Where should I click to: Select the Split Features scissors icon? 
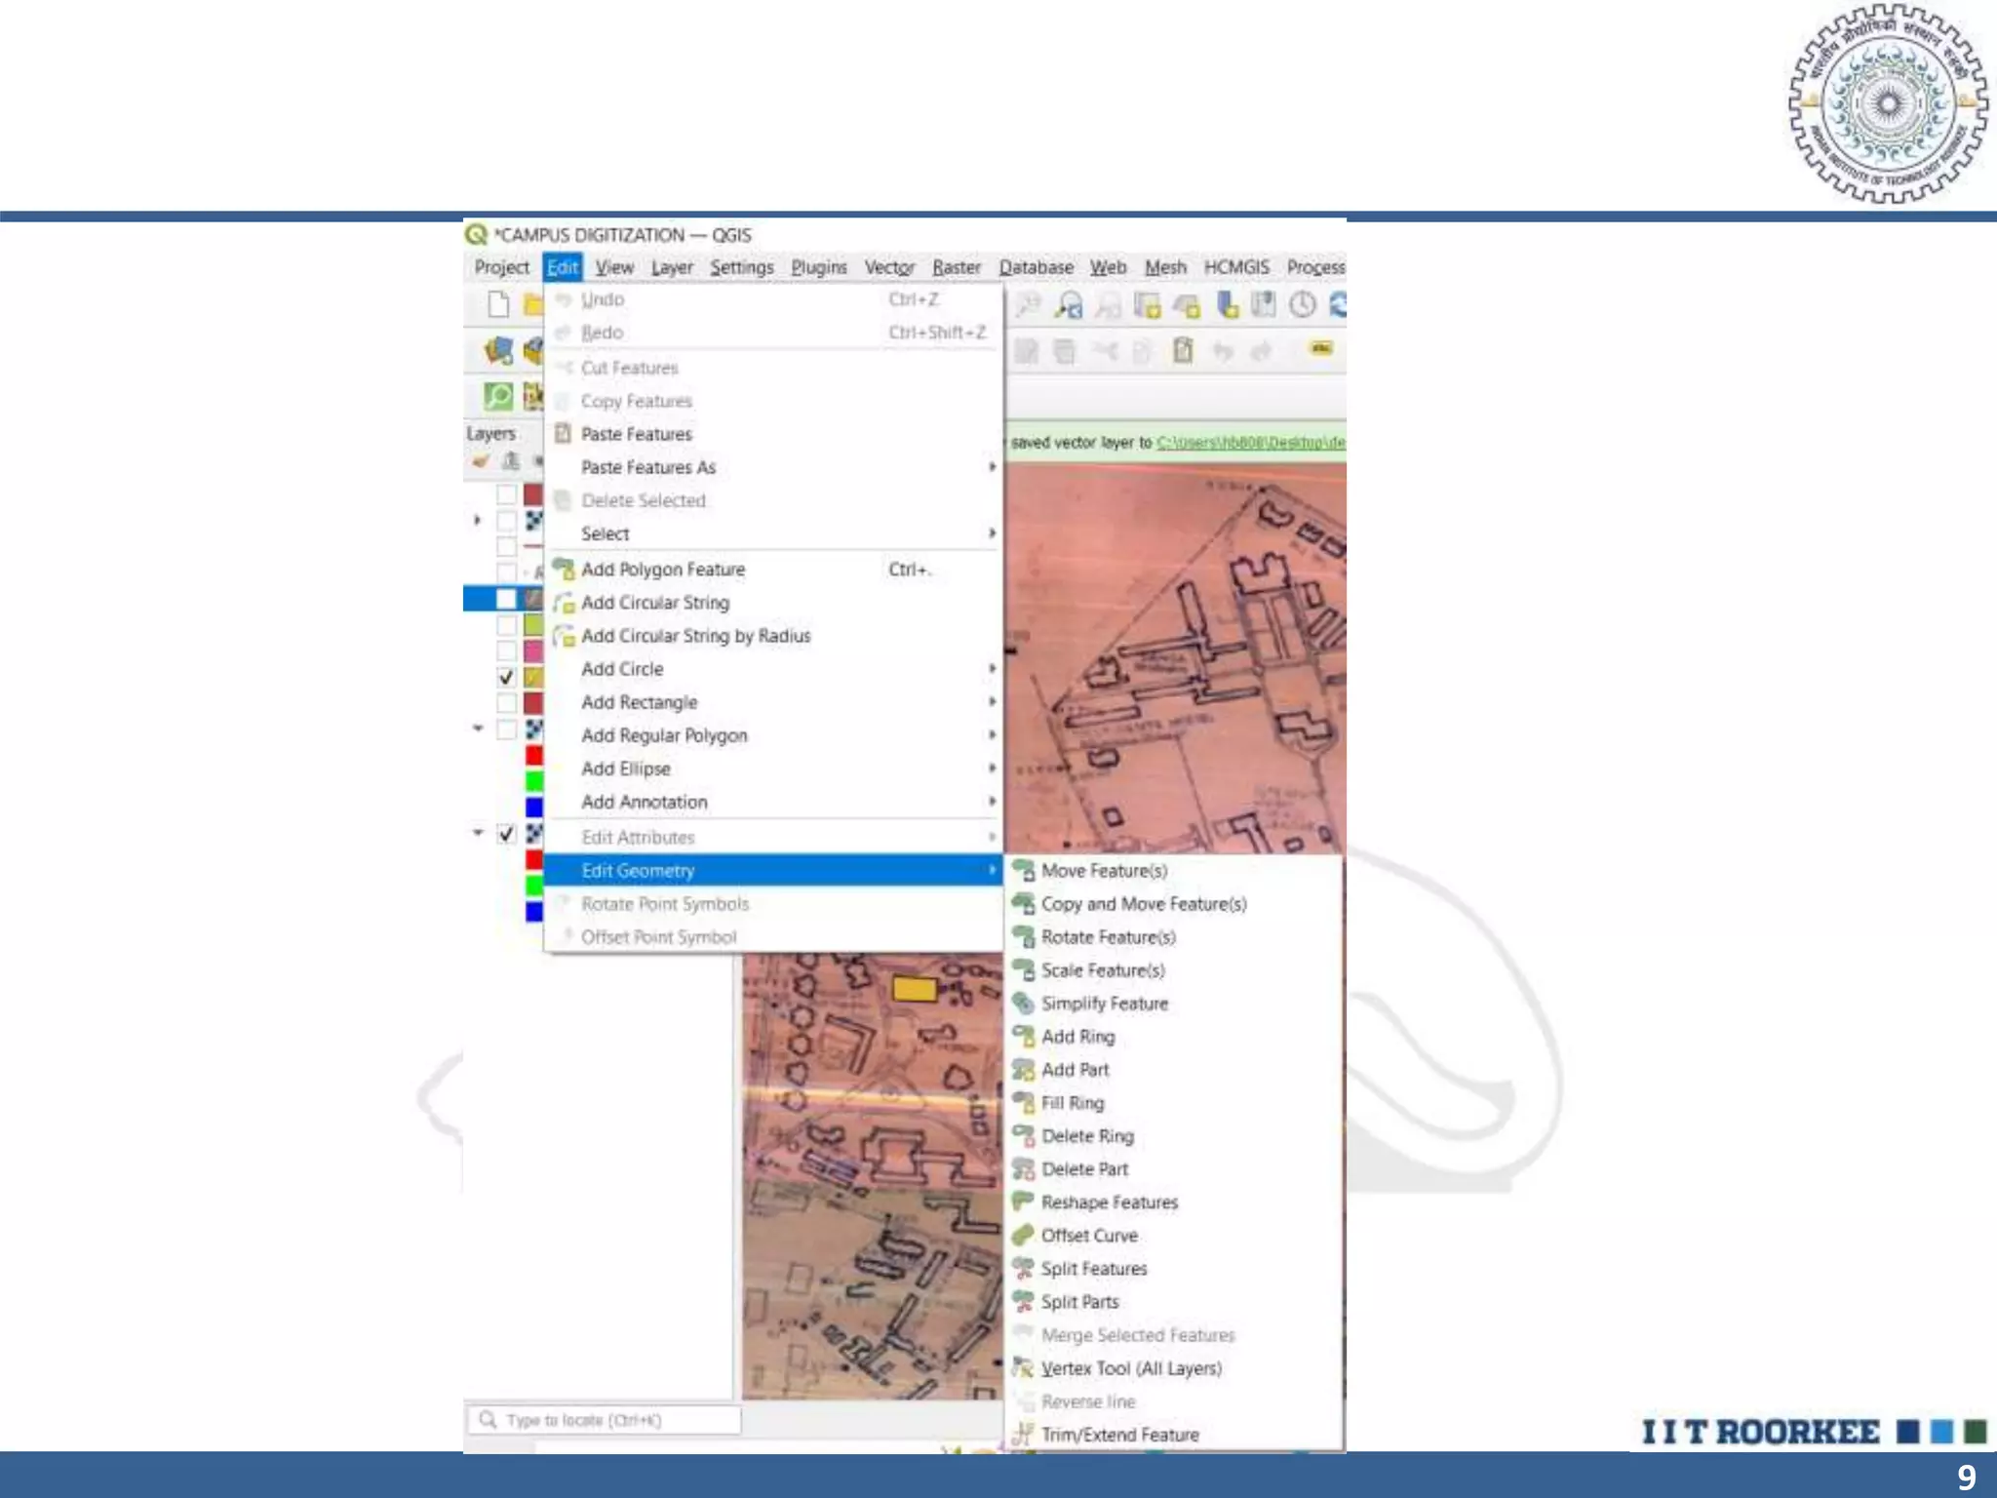pyautogui.click(x=1022, y=1269)
